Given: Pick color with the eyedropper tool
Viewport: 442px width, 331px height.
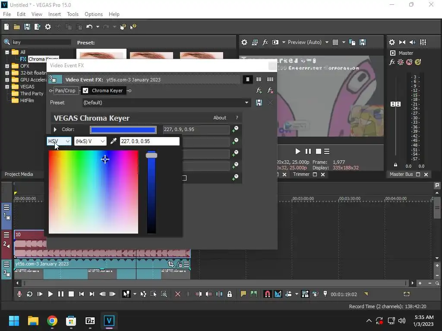Looking at the screenshot, I should tap(114, 141).
